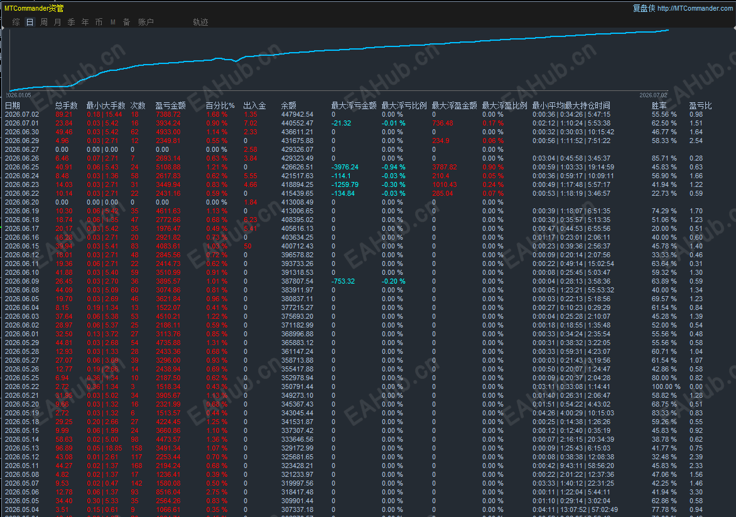The height and width of the screenshot is (517, 736).
Task: Click the 总手数 column header
Action: pyautogui.click(x=66, y=105)
